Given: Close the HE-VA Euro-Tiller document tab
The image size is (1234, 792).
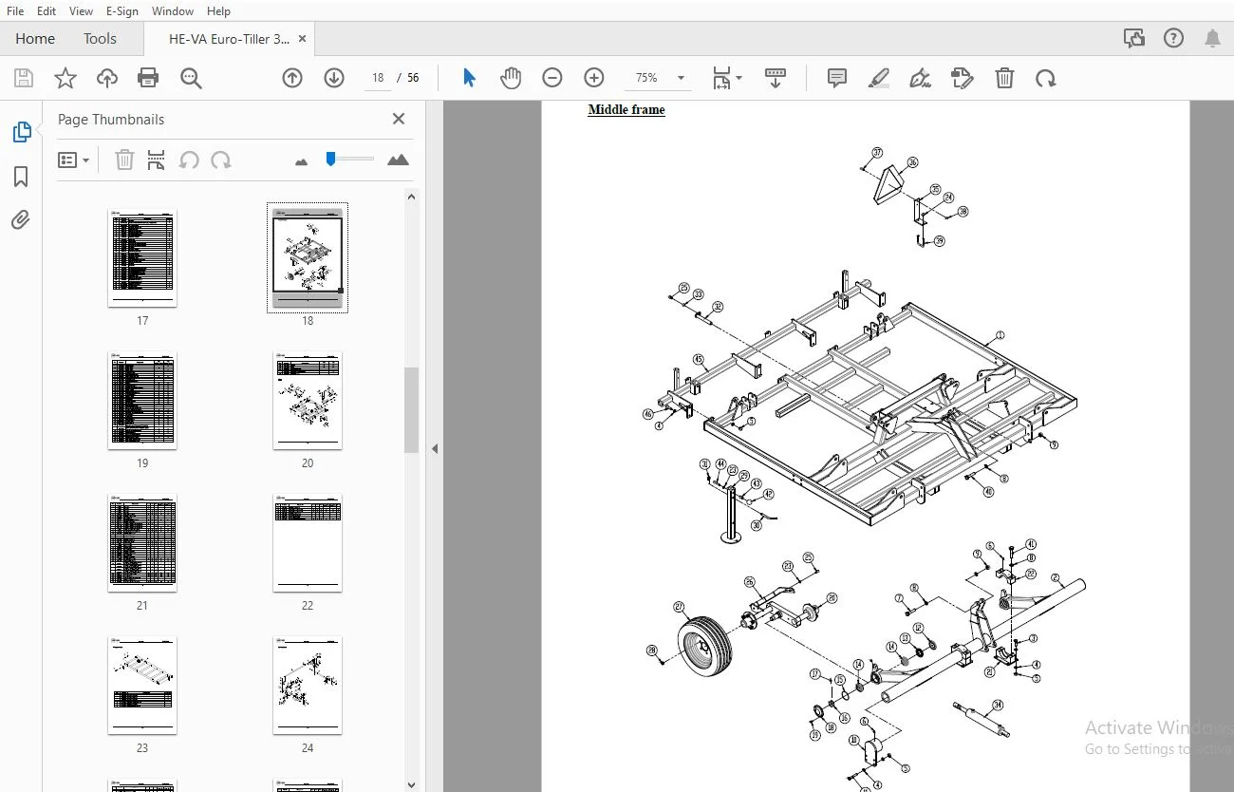Looking at the screenshot, I should tap(302, 39).
